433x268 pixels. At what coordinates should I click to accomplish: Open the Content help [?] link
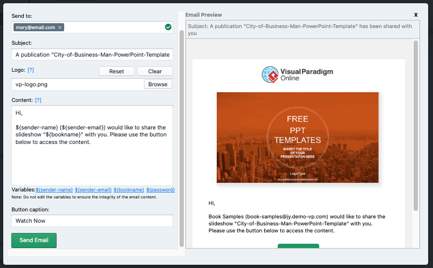(x=38, y=100)
